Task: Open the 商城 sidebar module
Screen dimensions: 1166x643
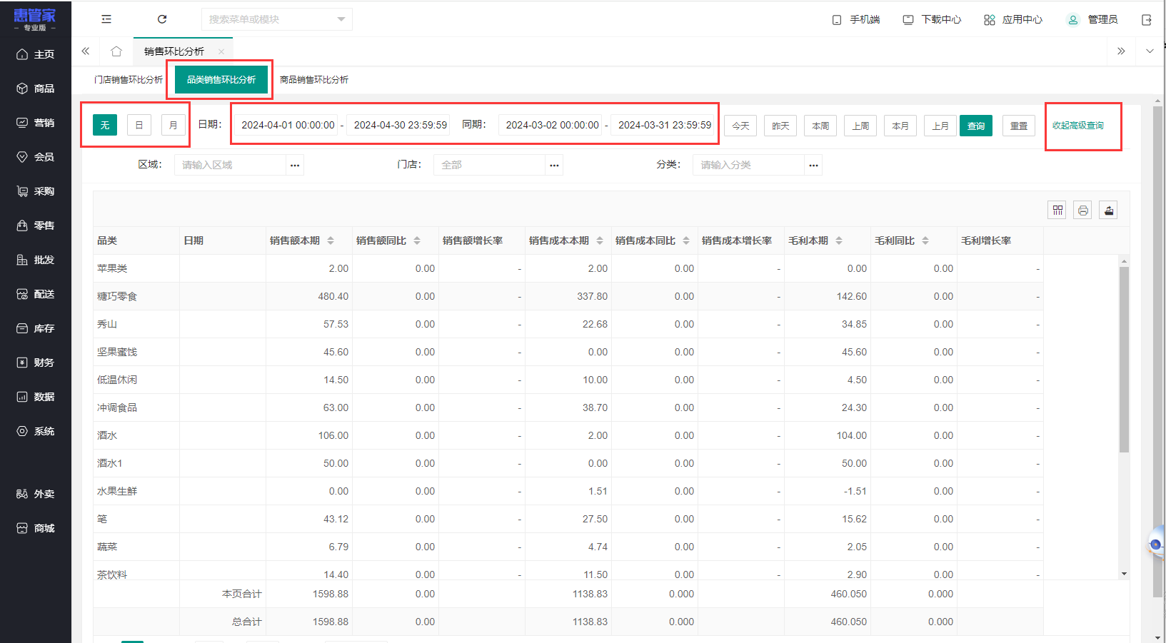Action: (36, 528)
